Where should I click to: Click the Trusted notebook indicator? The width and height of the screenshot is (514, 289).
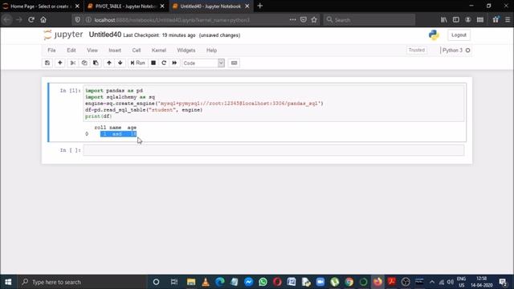pyautogui.click(x=417, y=50)
